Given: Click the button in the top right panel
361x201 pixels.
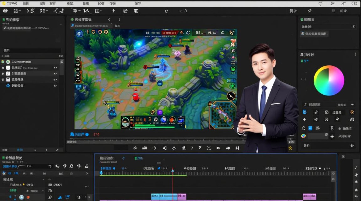Looking at the screenshot, I should [x=314, y=34].
